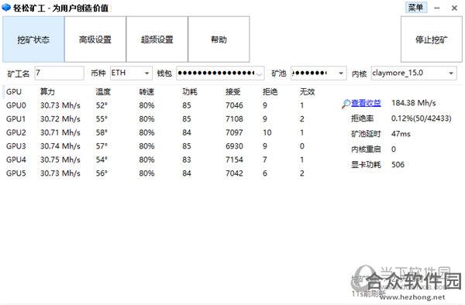The image size is (465, 305).
Task: Select the GPU3 row label
Action: click(16, 146)
